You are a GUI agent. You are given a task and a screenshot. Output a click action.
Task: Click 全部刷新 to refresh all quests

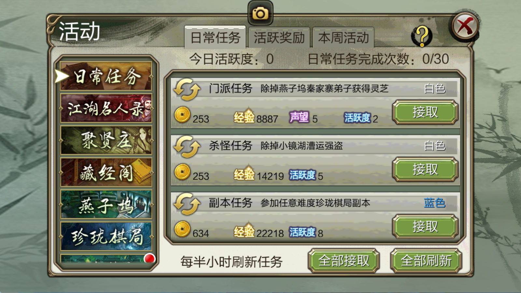[x=426, y=261]
